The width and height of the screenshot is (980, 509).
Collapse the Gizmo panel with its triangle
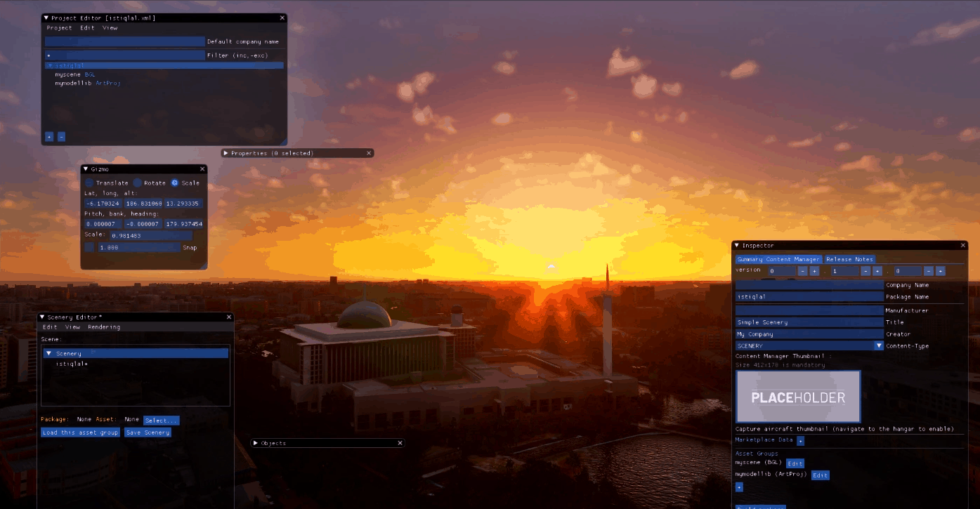(86, 169)
